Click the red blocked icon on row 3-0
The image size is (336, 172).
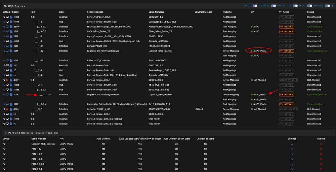pos(7,80)
